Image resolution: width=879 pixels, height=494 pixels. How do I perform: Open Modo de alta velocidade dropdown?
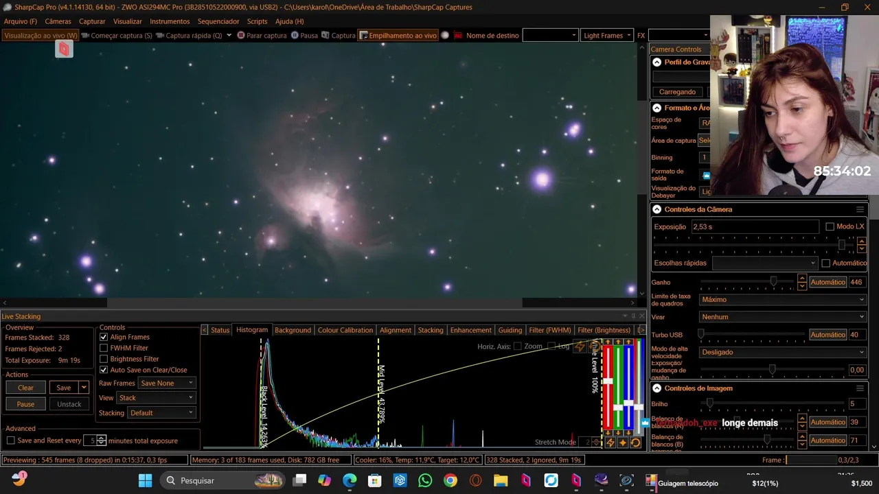782,352
